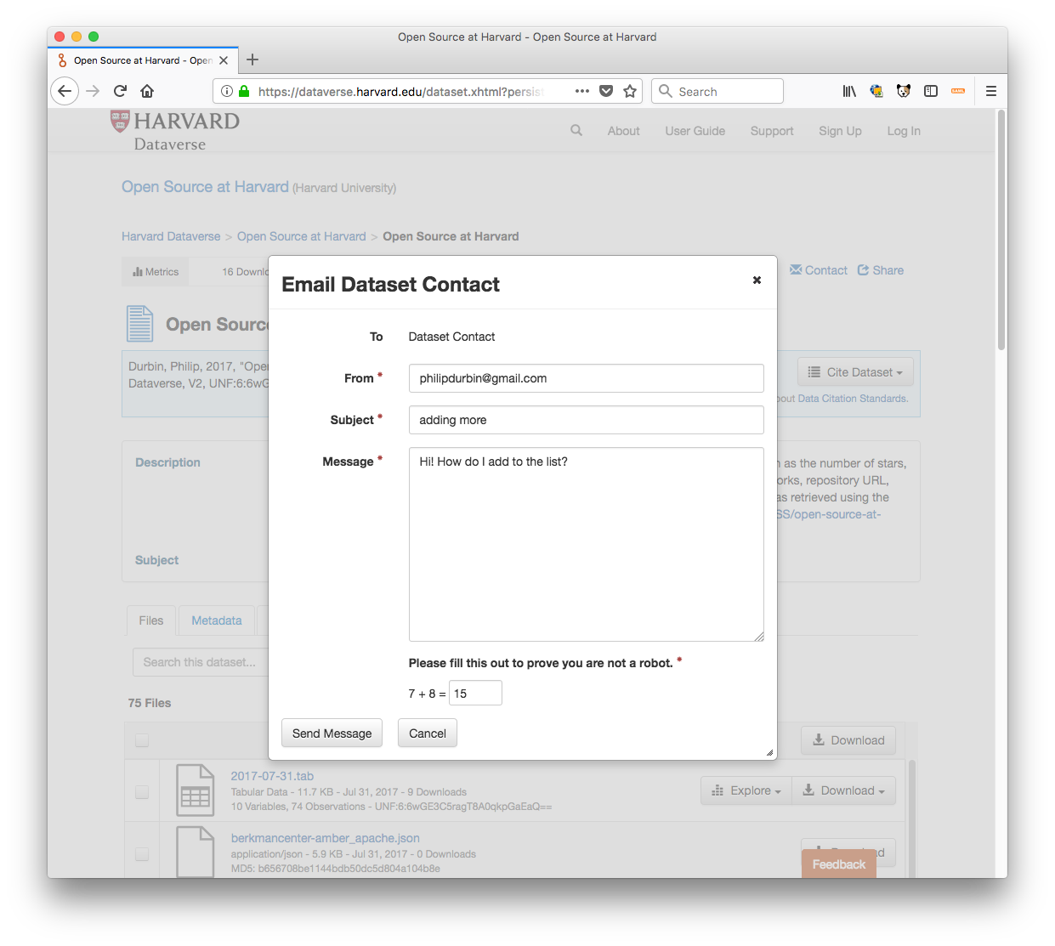
Task: Open the browser home page icon
Action: click(x=147, y=91)
